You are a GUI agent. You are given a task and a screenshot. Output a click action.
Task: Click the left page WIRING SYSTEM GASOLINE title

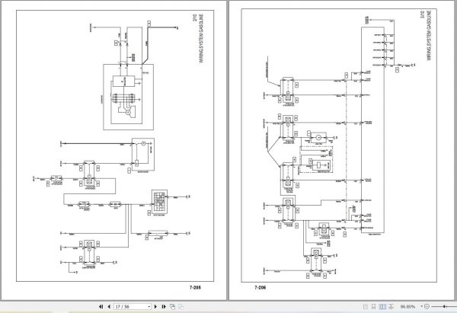coord(201,39)
